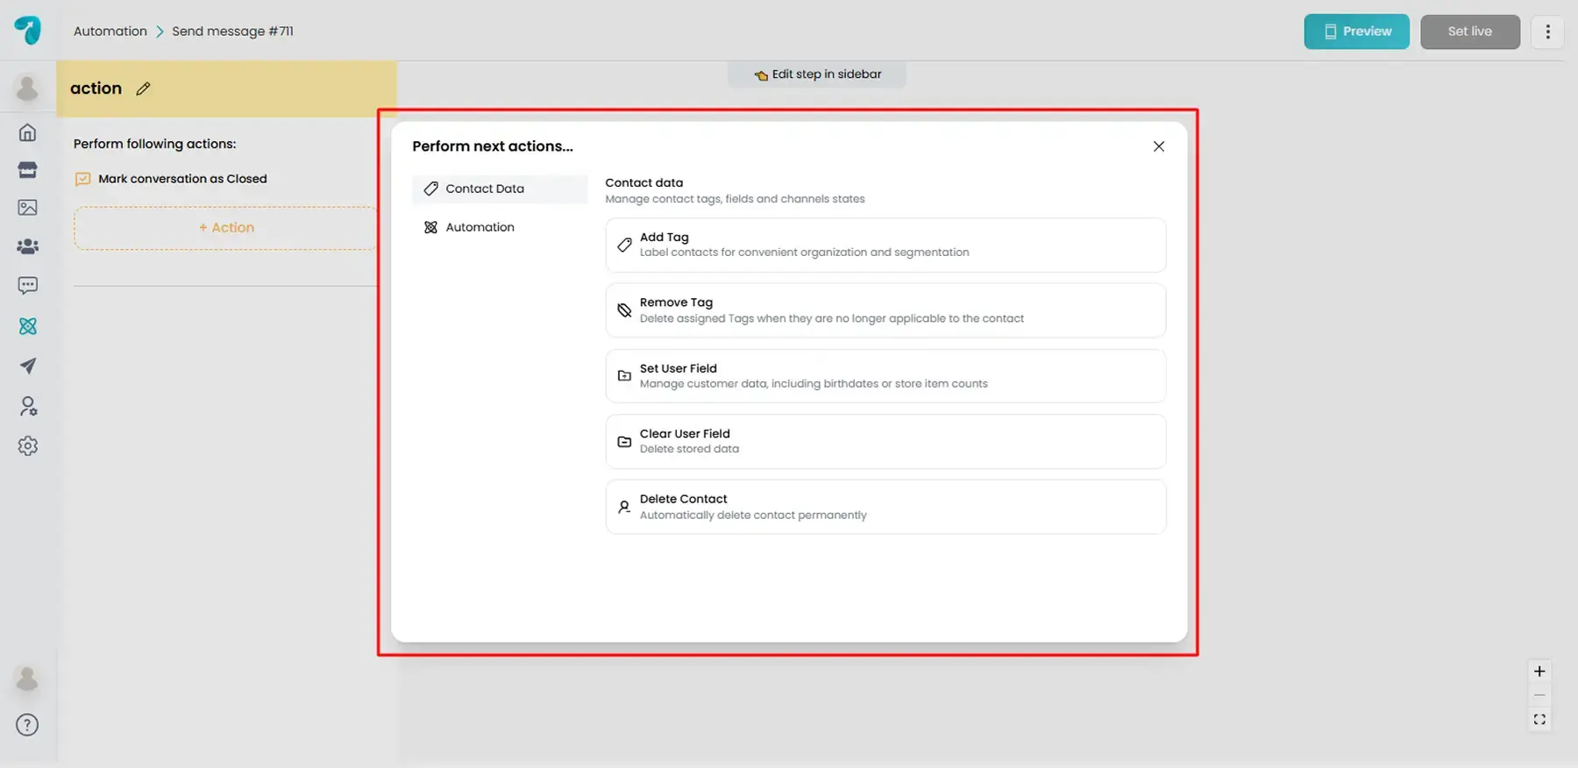The height and width of the screenshot is (768, 1578).
Task: Close the Perform next actions dialog
Action: (x=1158, y=146)
